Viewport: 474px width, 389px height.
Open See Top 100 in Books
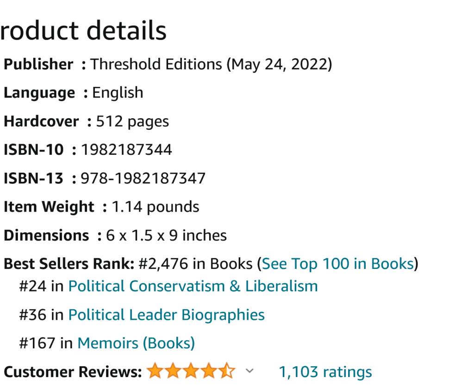click(338, 264)
